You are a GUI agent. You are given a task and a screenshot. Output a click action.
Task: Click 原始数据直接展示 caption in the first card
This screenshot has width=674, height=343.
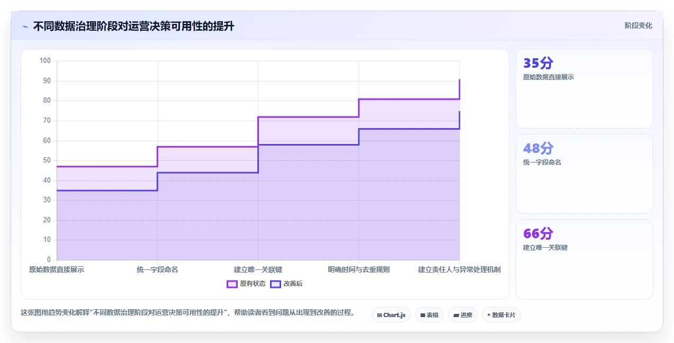[548, 77]
